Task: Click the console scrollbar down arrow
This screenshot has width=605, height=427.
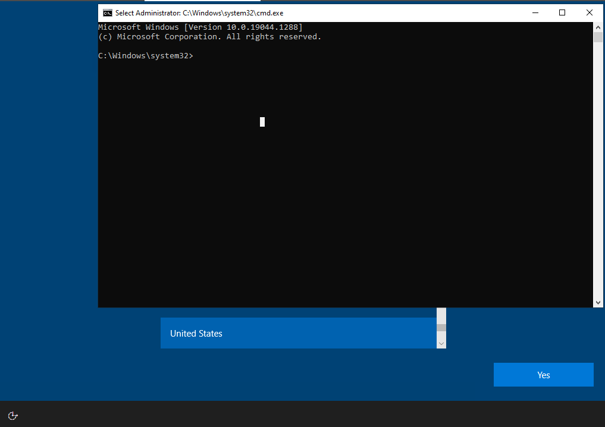Action: [598, 303]
